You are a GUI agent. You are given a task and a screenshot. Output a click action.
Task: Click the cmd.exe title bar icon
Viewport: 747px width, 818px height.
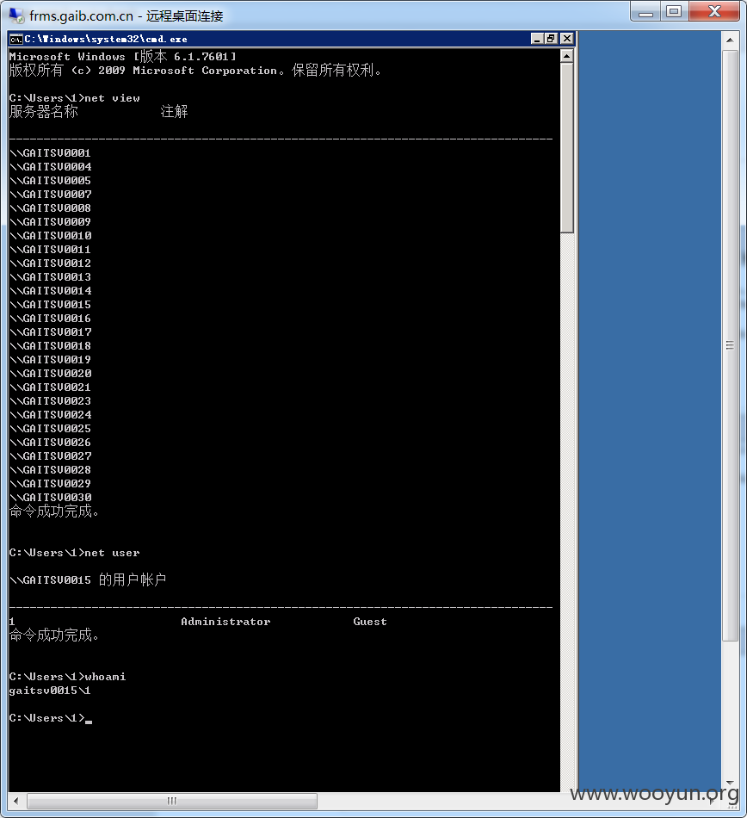tap(16, 39)
